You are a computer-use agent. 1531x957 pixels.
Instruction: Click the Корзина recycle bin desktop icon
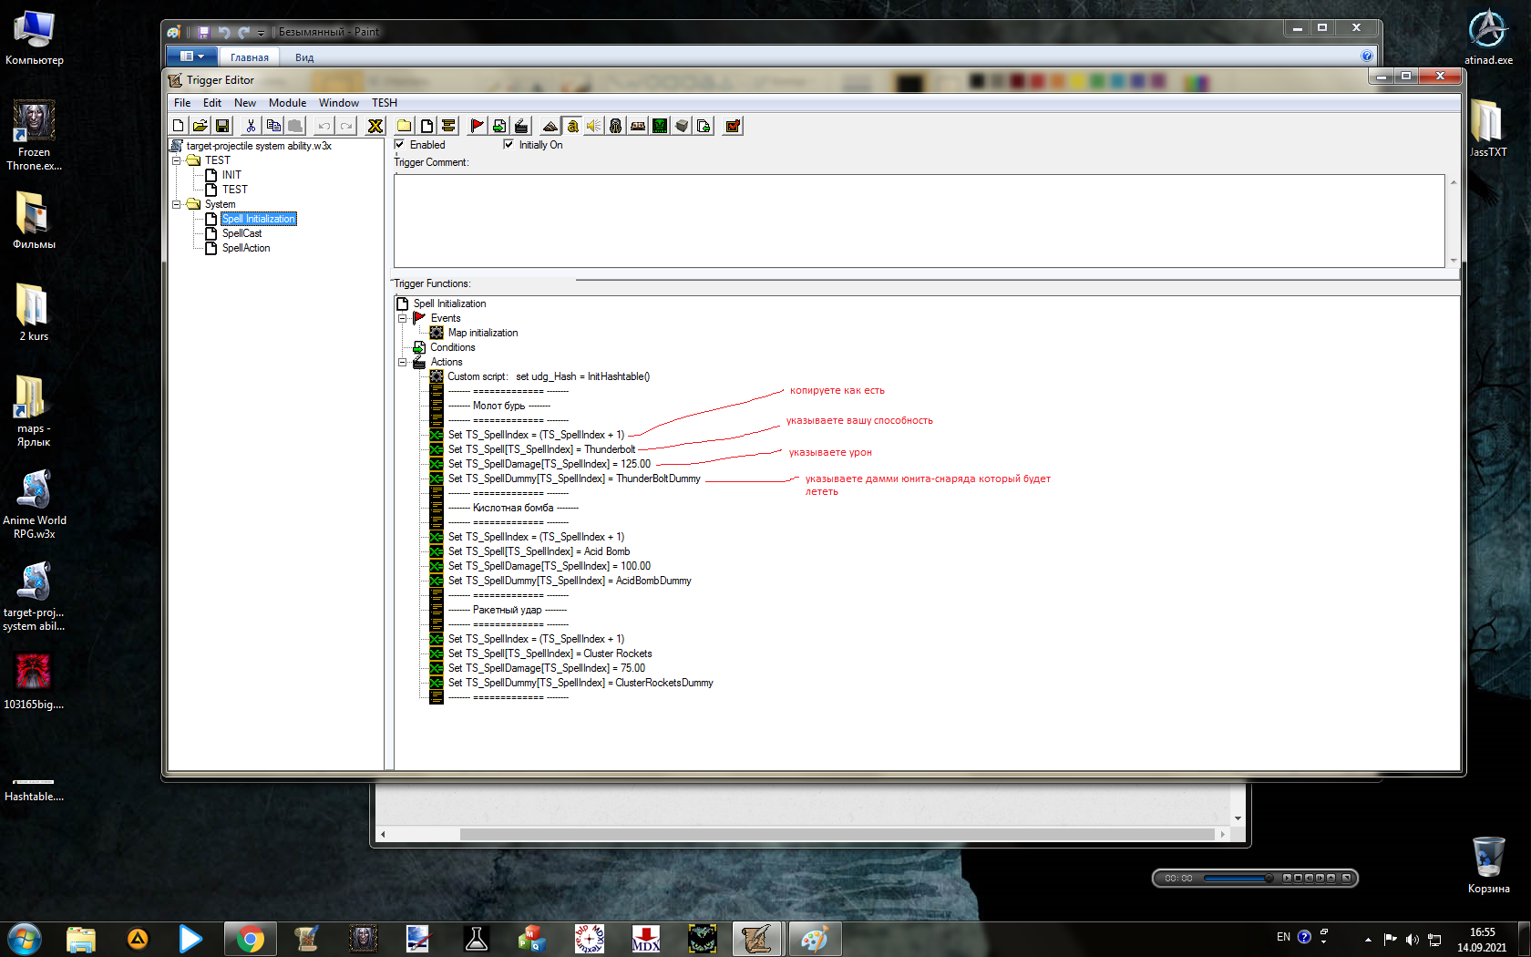(x=1488, y=866)
